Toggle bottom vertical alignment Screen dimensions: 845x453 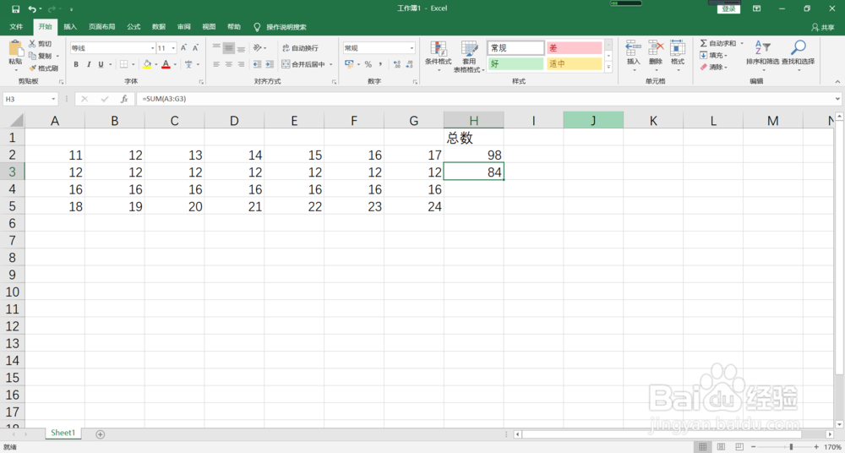pyautogui.click(x=242, y=48)
